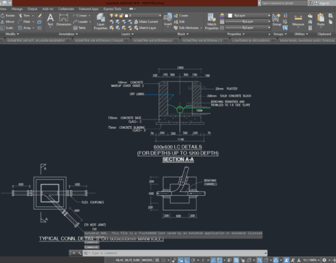
Task: Expand the Properties panel
Action: point(236,34)
